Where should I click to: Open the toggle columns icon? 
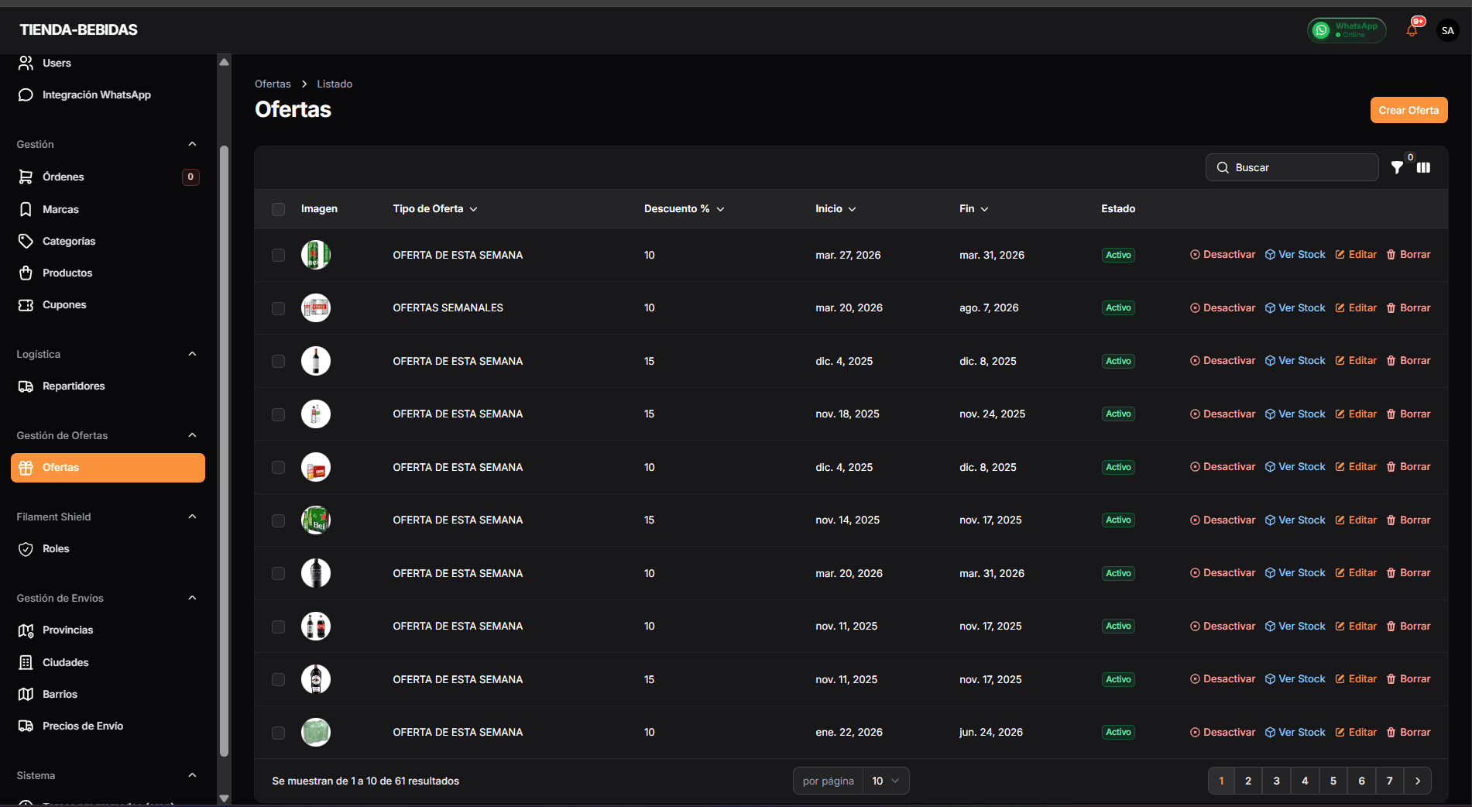click(1423, 167)
